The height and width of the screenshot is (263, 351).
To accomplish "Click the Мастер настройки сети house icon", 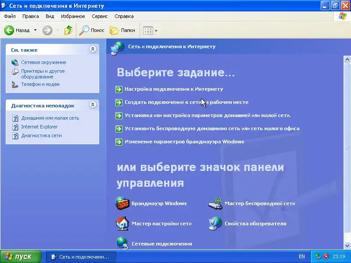I will [x=122, y=224].
